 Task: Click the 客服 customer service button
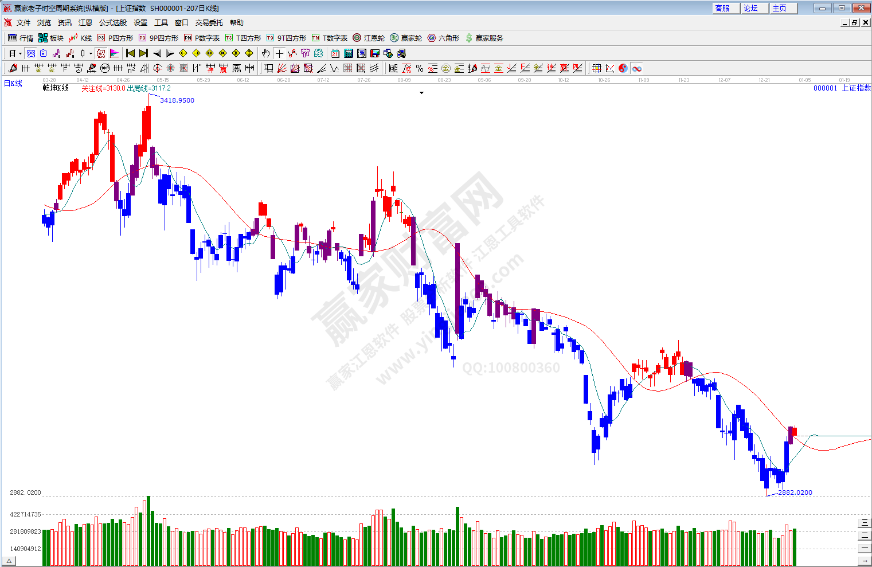click(722, 8)
